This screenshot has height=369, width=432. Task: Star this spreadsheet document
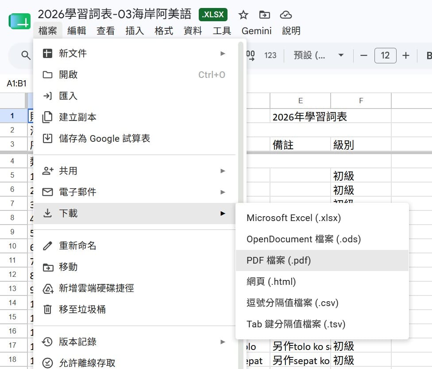click(x=243, y=15)
